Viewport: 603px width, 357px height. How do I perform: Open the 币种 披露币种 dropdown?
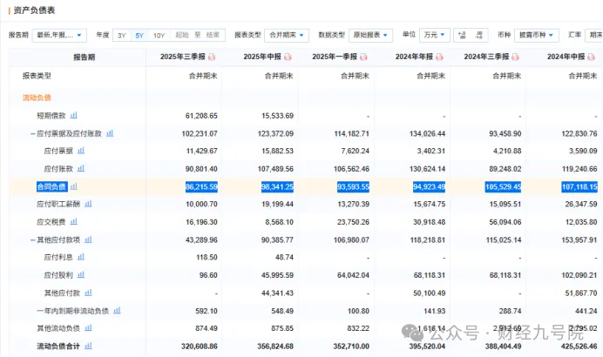click(537, 35)
